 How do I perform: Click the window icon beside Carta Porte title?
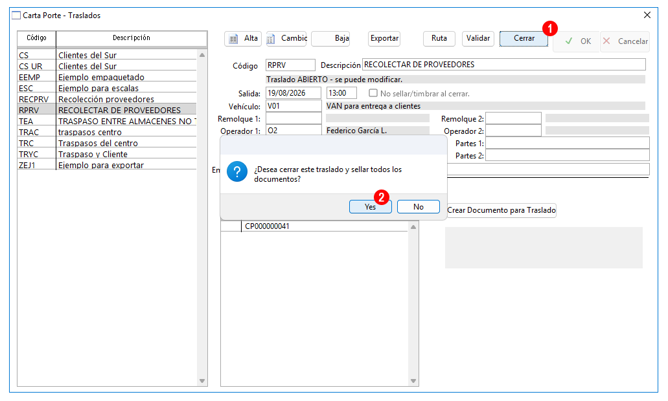tap(16, 16)
